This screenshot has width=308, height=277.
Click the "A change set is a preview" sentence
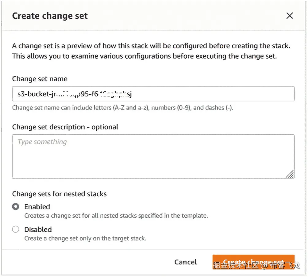pyautogui.click(x=151, y=46)
